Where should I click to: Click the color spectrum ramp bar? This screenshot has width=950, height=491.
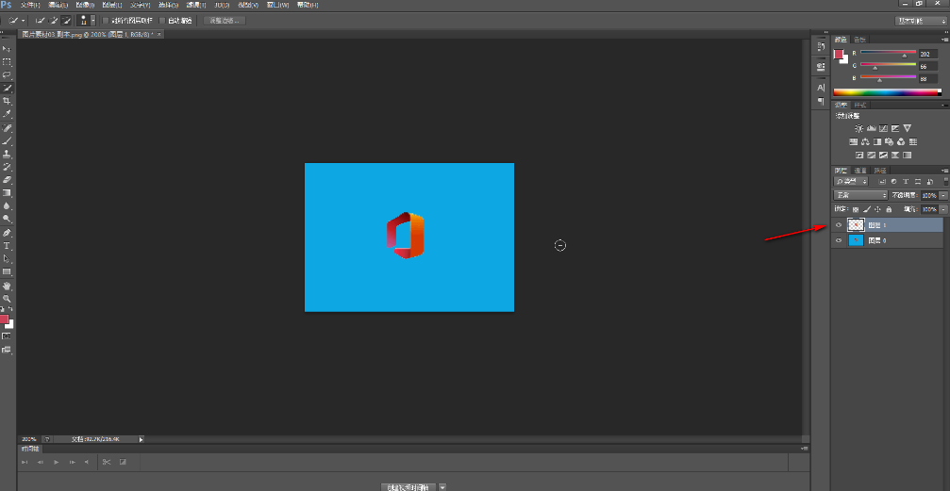(887, 92)
